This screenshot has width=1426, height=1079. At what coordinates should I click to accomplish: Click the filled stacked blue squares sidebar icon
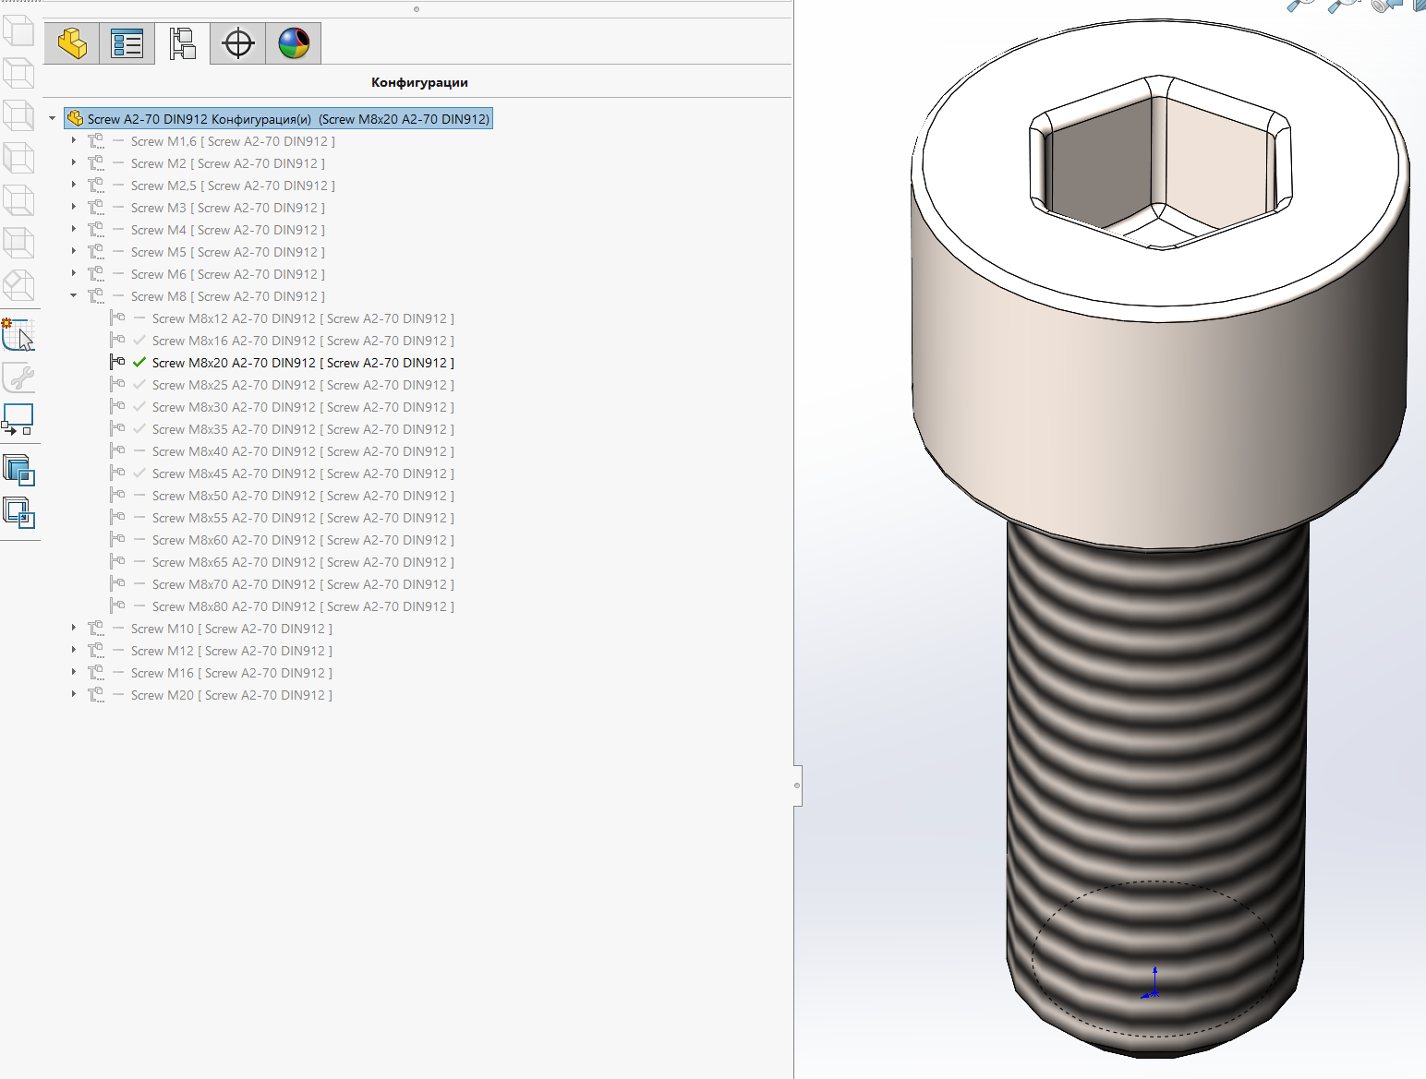click(18, 470)
